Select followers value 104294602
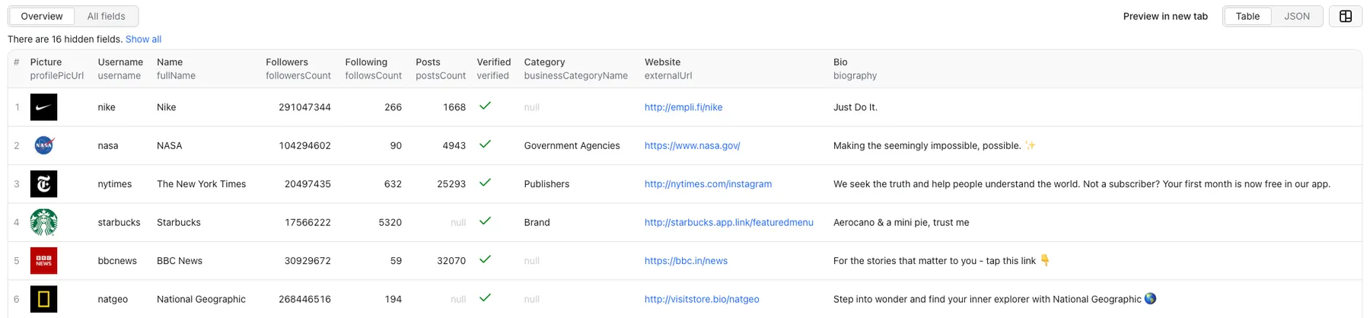The image size is (1370, 318). coord(304,145)
